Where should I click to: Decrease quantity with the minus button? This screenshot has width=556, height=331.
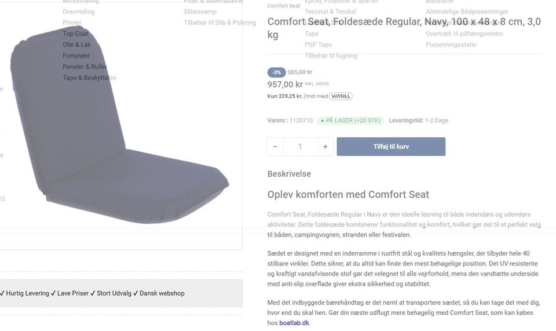click(x=275, y=147)
